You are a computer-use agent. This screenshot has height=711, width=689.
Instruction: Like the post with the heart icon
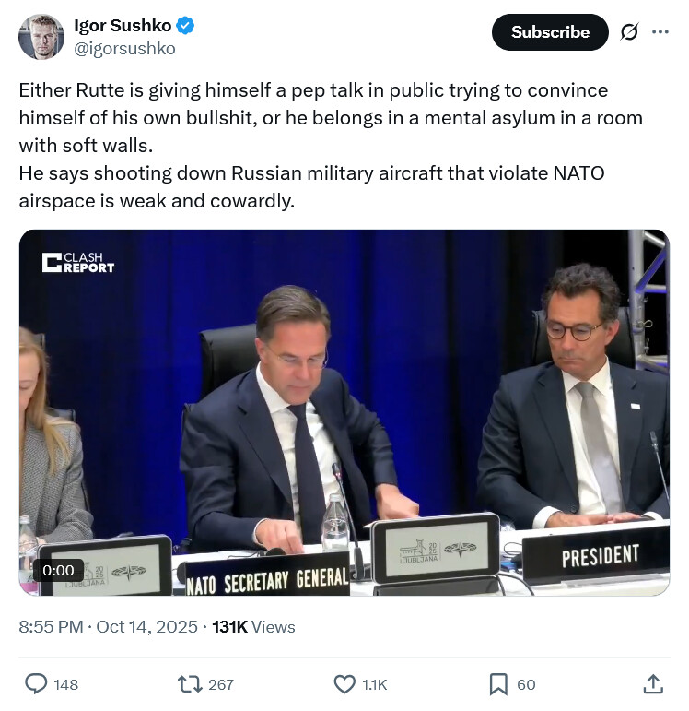click(344, 683)
